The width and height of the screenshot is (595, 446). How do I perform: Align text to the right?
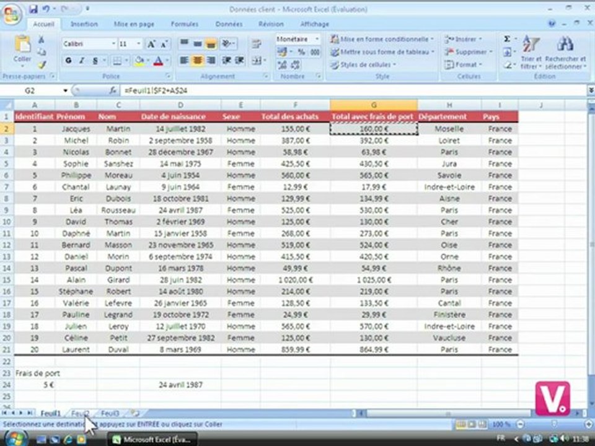(x=211, y=60)
